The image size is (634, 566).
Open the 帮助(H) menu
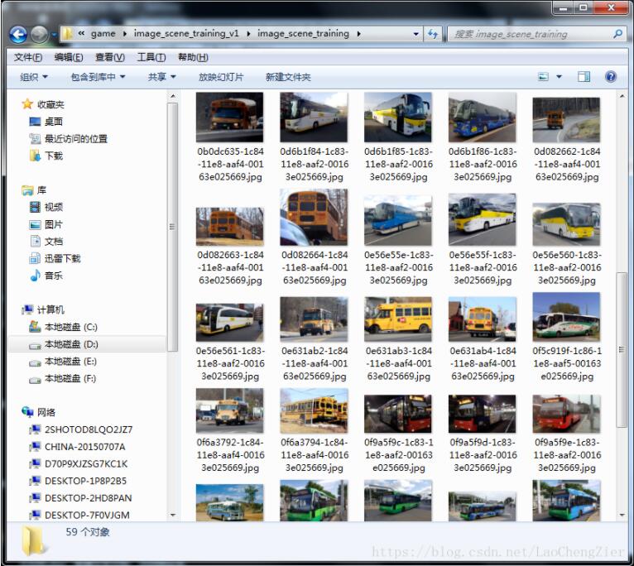tap(193, 57)
